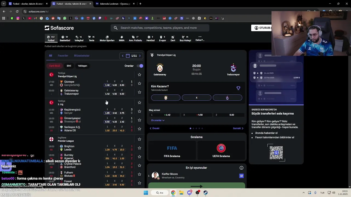Favorite the Trendyol Süper Lig league star
This screenshot has width=351, height=197.
tap(139, 75)
